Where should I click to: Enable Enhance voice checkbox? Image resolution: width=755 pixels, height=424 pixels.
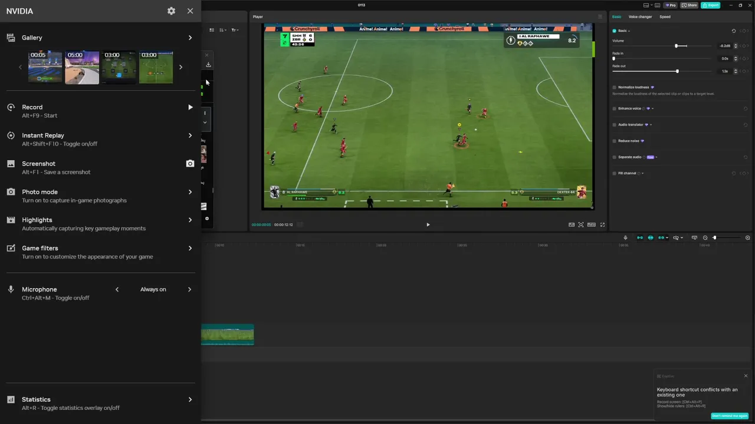614,108
